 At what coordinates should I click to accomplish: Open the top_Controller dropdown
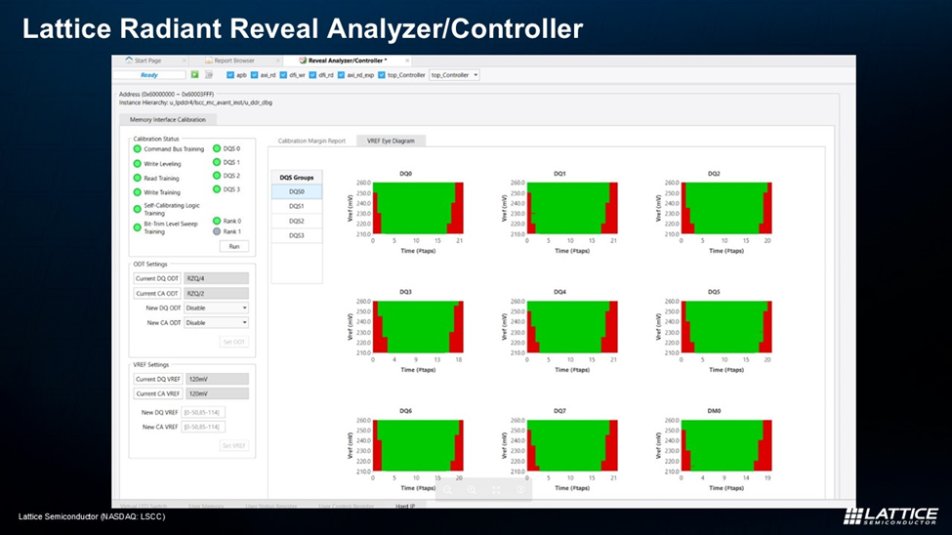455,74
